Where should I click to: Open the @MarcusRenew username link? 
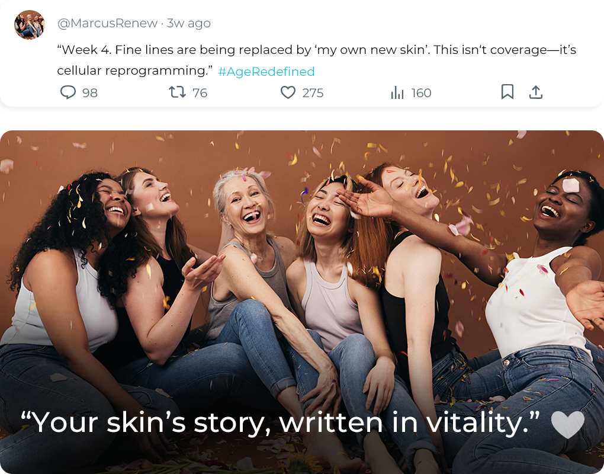pyautogui.click(x=107, y=23)
